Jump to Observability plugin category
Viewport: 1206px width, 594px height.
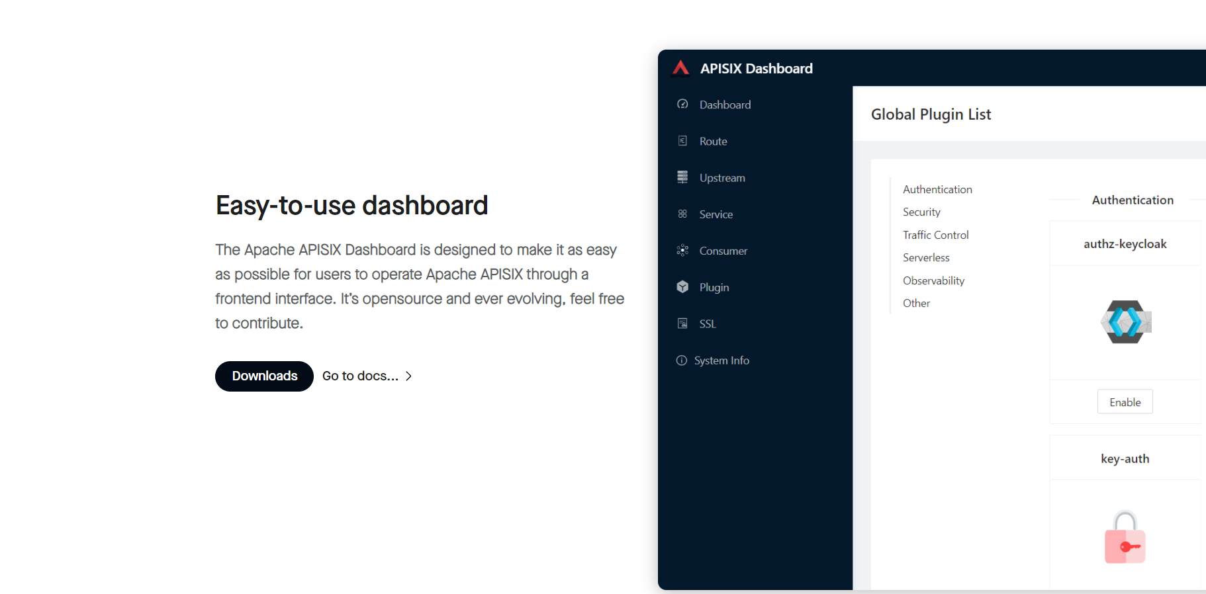click(x=933, y=280)
